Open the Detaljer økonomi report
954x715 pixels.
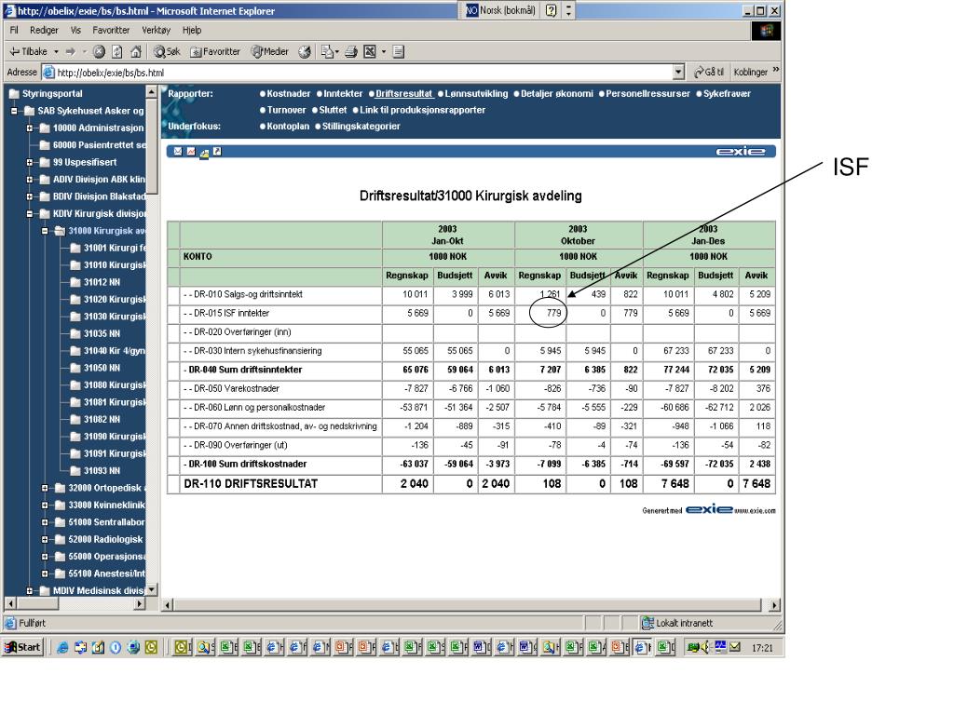point(557,94)
